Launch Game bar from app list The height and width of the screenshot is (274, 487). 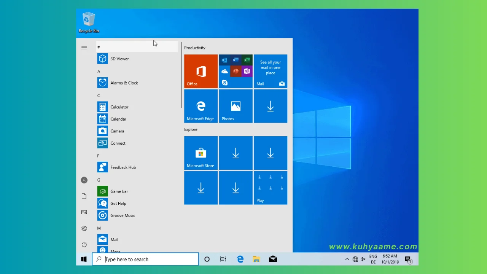click(x=137, y=191)
